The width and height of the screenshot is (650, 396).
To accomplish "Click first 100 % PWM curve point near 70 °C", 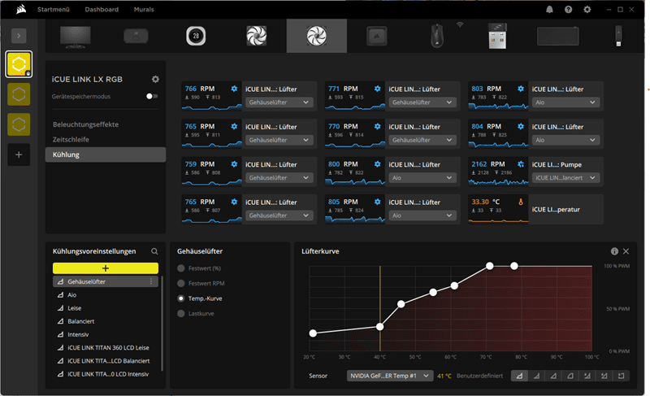I will (x=490, y=266).
